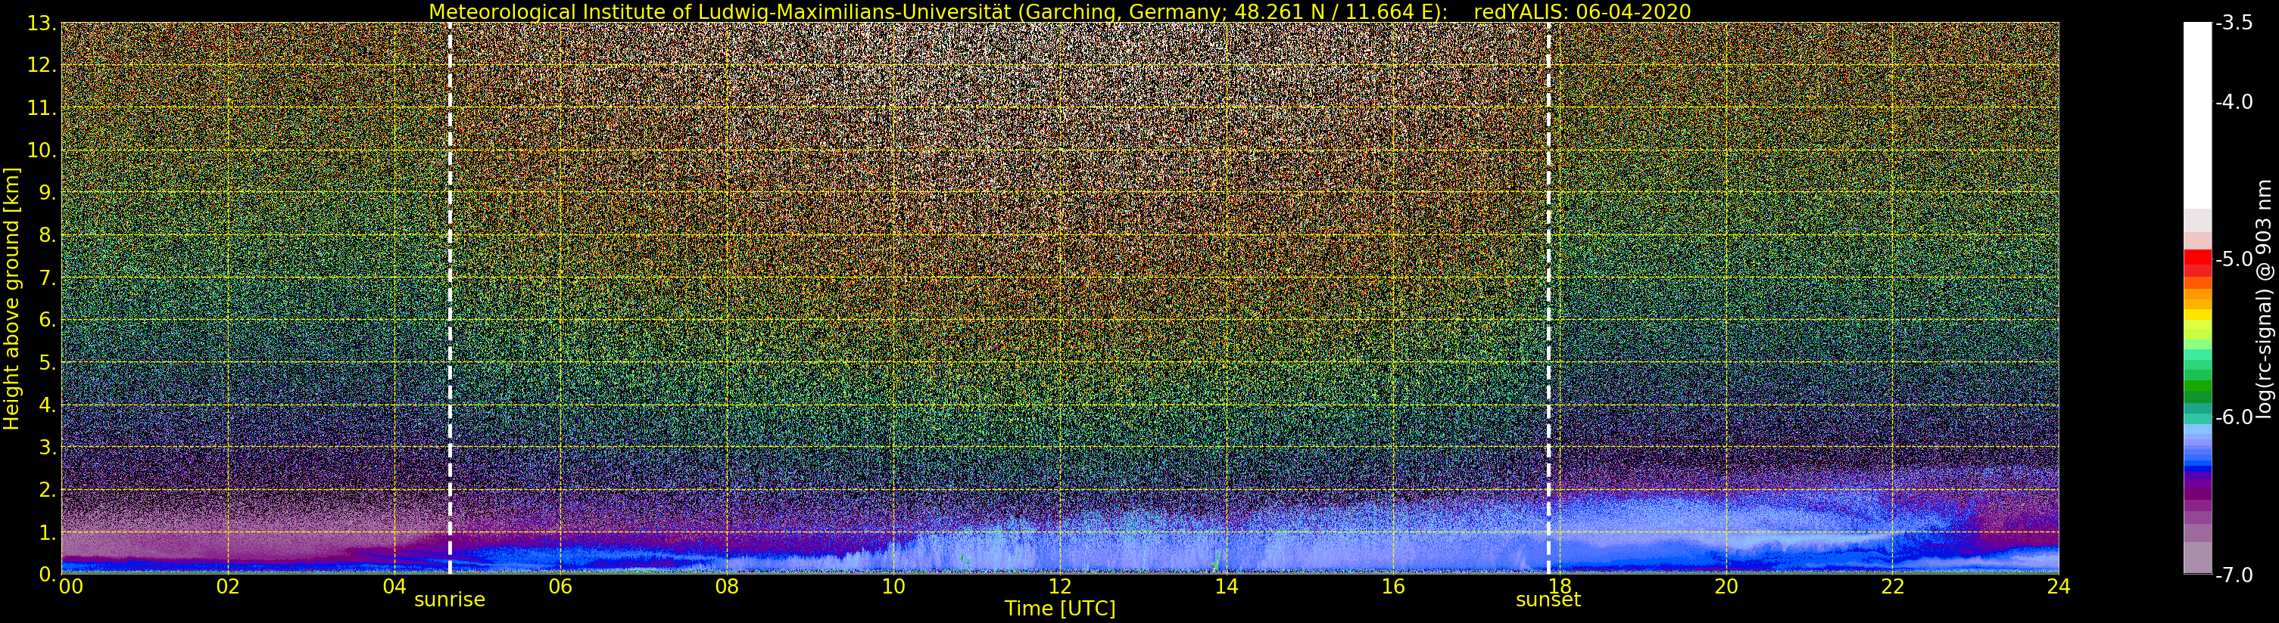The width and height of the screenshot is (2279, 623).
Task: Click the height axis tick label '12.'
Action: [42, 65]
